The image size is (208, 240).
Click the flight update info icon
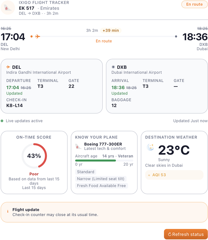[x=8, y=211]
